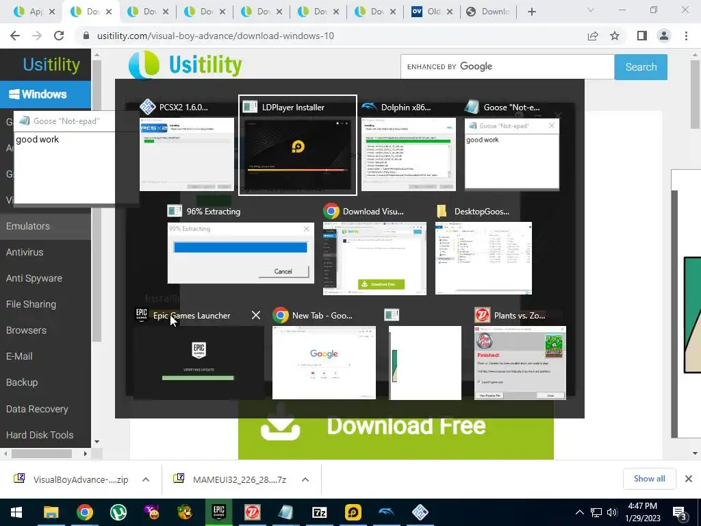Expand VisualBoyAdvance zip download options
The width and height of the screenshot is (701, 526).
click(x=146, y=479)
